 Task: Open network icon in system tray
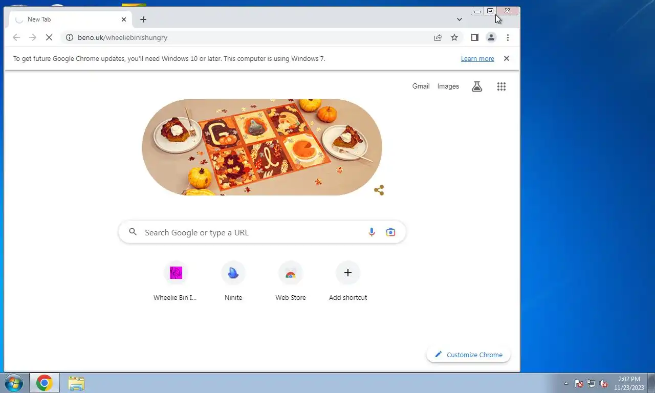[591, 383]
